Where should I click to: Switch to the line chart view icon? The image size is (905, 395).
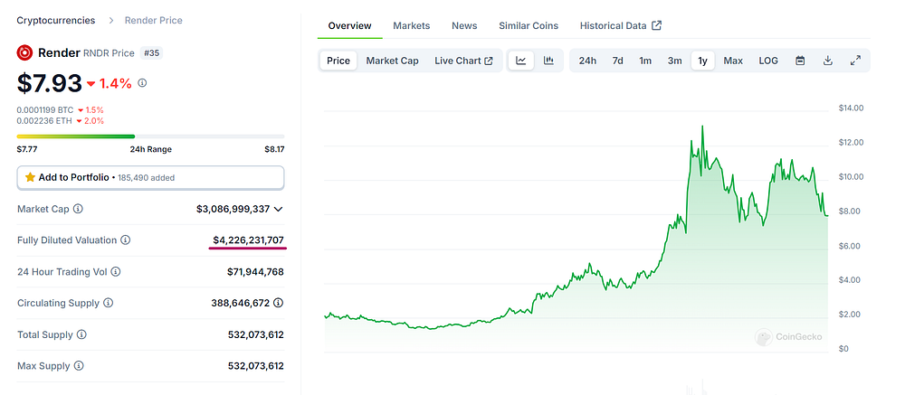tap(520, 61)
